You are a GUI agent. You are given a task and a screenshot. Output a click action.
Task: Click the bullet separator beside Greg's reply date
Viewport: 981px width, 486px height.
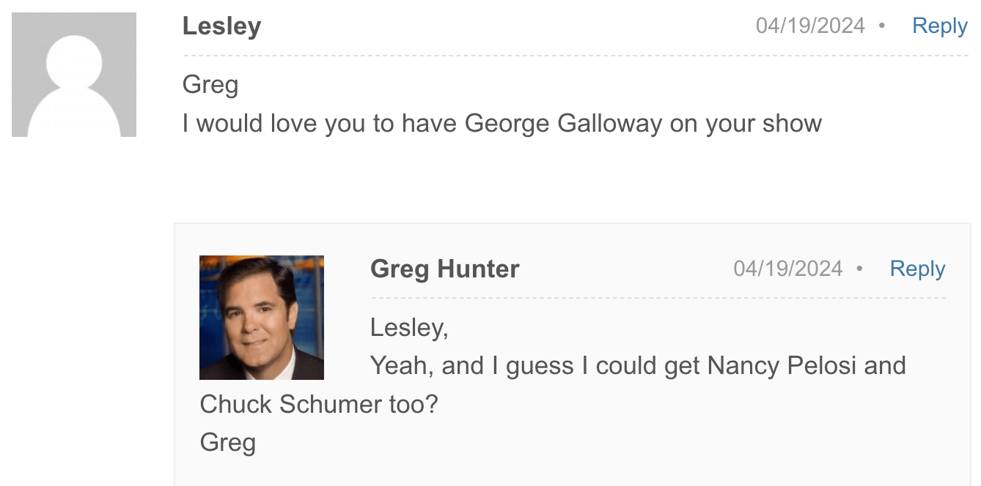859,269
